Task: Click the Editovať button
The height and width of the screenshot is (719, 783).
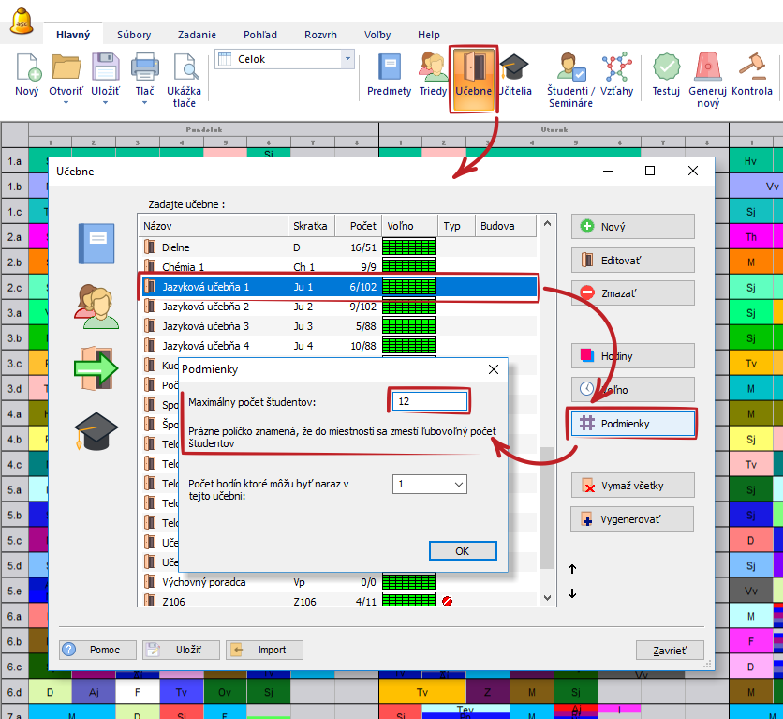Action: tap(632, 260)
